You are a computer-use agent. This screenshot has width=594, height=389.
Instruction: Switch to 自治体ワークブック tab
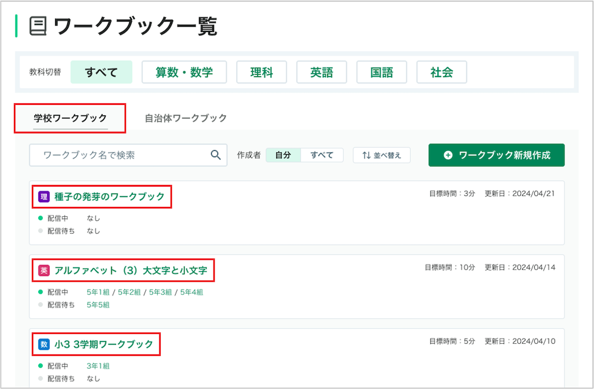click(x=186, y=118)
